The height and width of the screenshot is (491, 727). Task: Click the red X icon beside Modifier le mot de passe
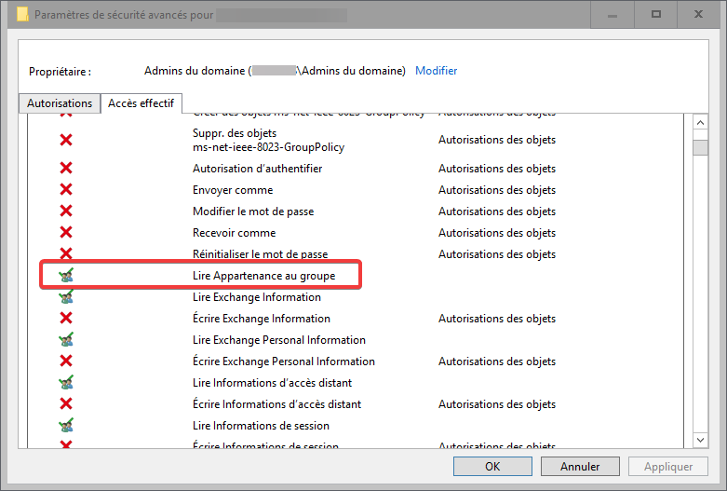click(x=66, y=211)
